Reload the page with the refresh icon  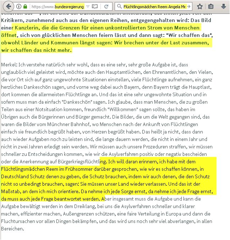106,7
